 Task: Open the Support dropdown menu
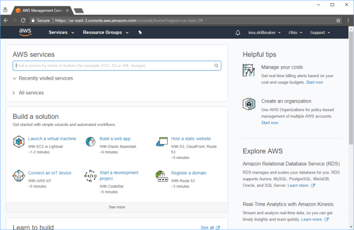coord(320,32)
